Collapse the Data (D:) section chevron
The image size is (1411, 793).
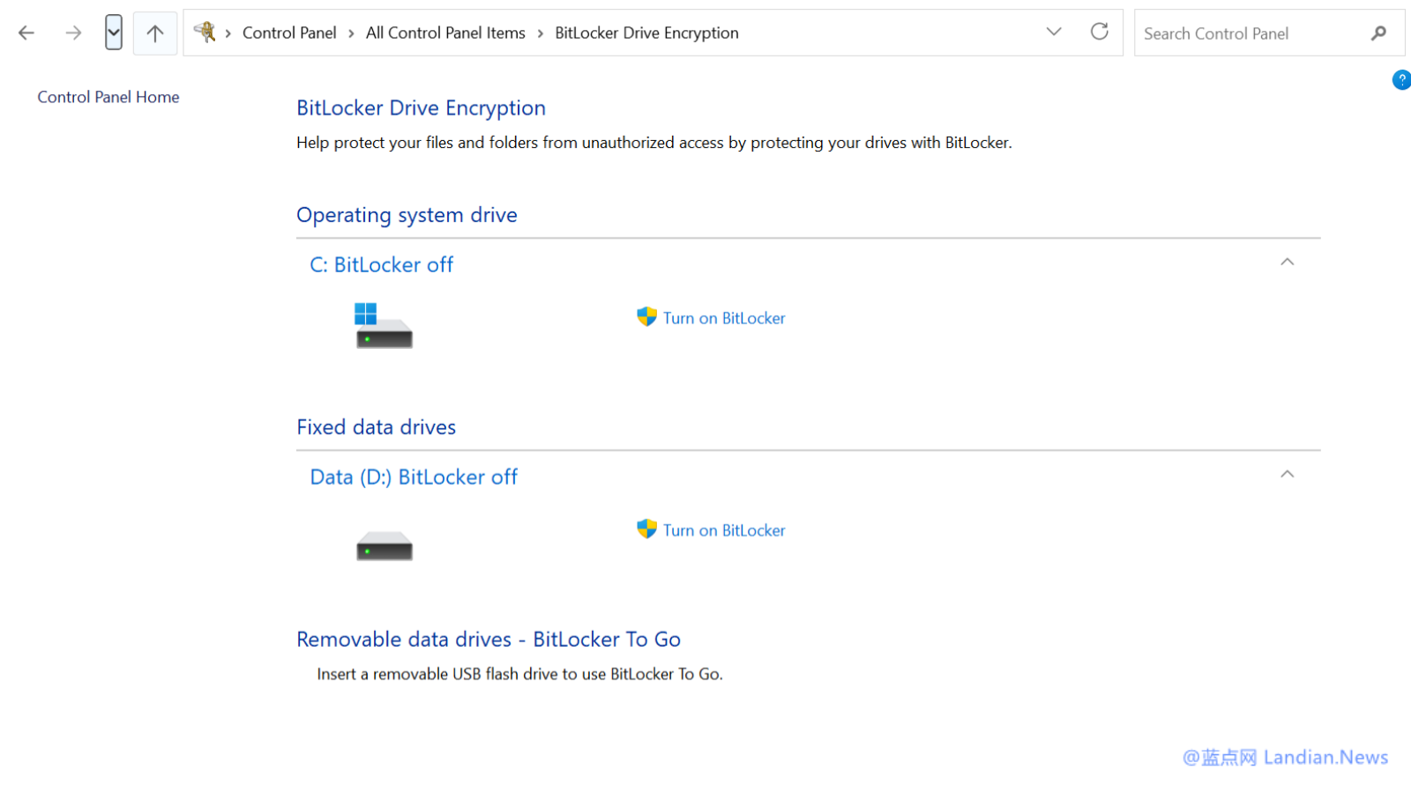1287,475
